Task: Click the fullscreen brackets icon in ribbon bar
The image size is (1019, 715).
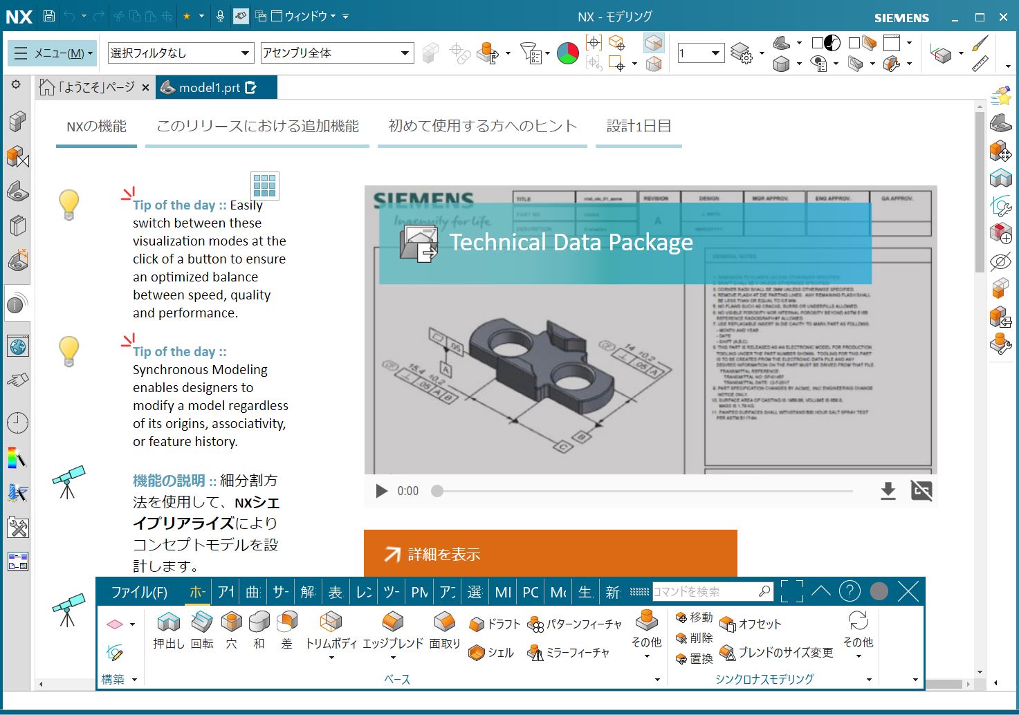Action: pos(791,591)
